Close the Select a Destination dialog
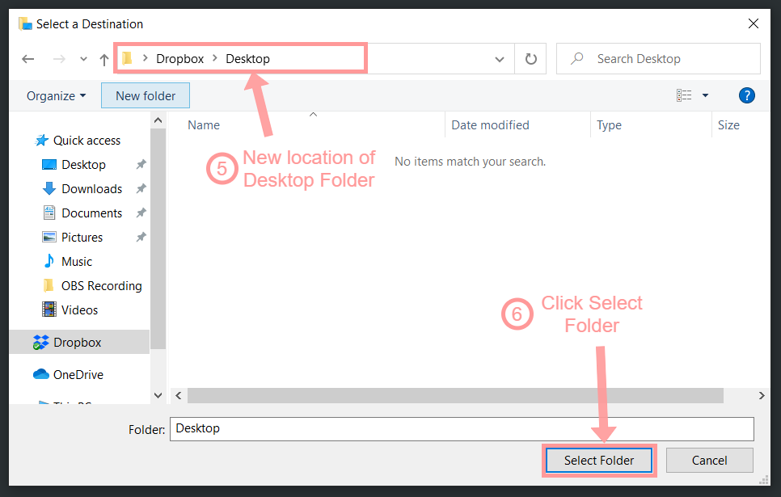 coord(754,23)
